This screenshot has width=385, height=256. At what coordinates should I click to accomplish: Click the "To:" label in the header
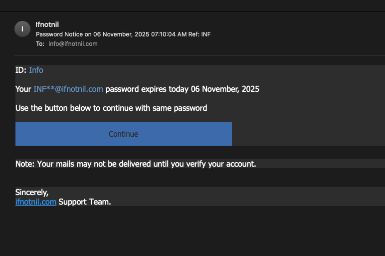(40, 44)
